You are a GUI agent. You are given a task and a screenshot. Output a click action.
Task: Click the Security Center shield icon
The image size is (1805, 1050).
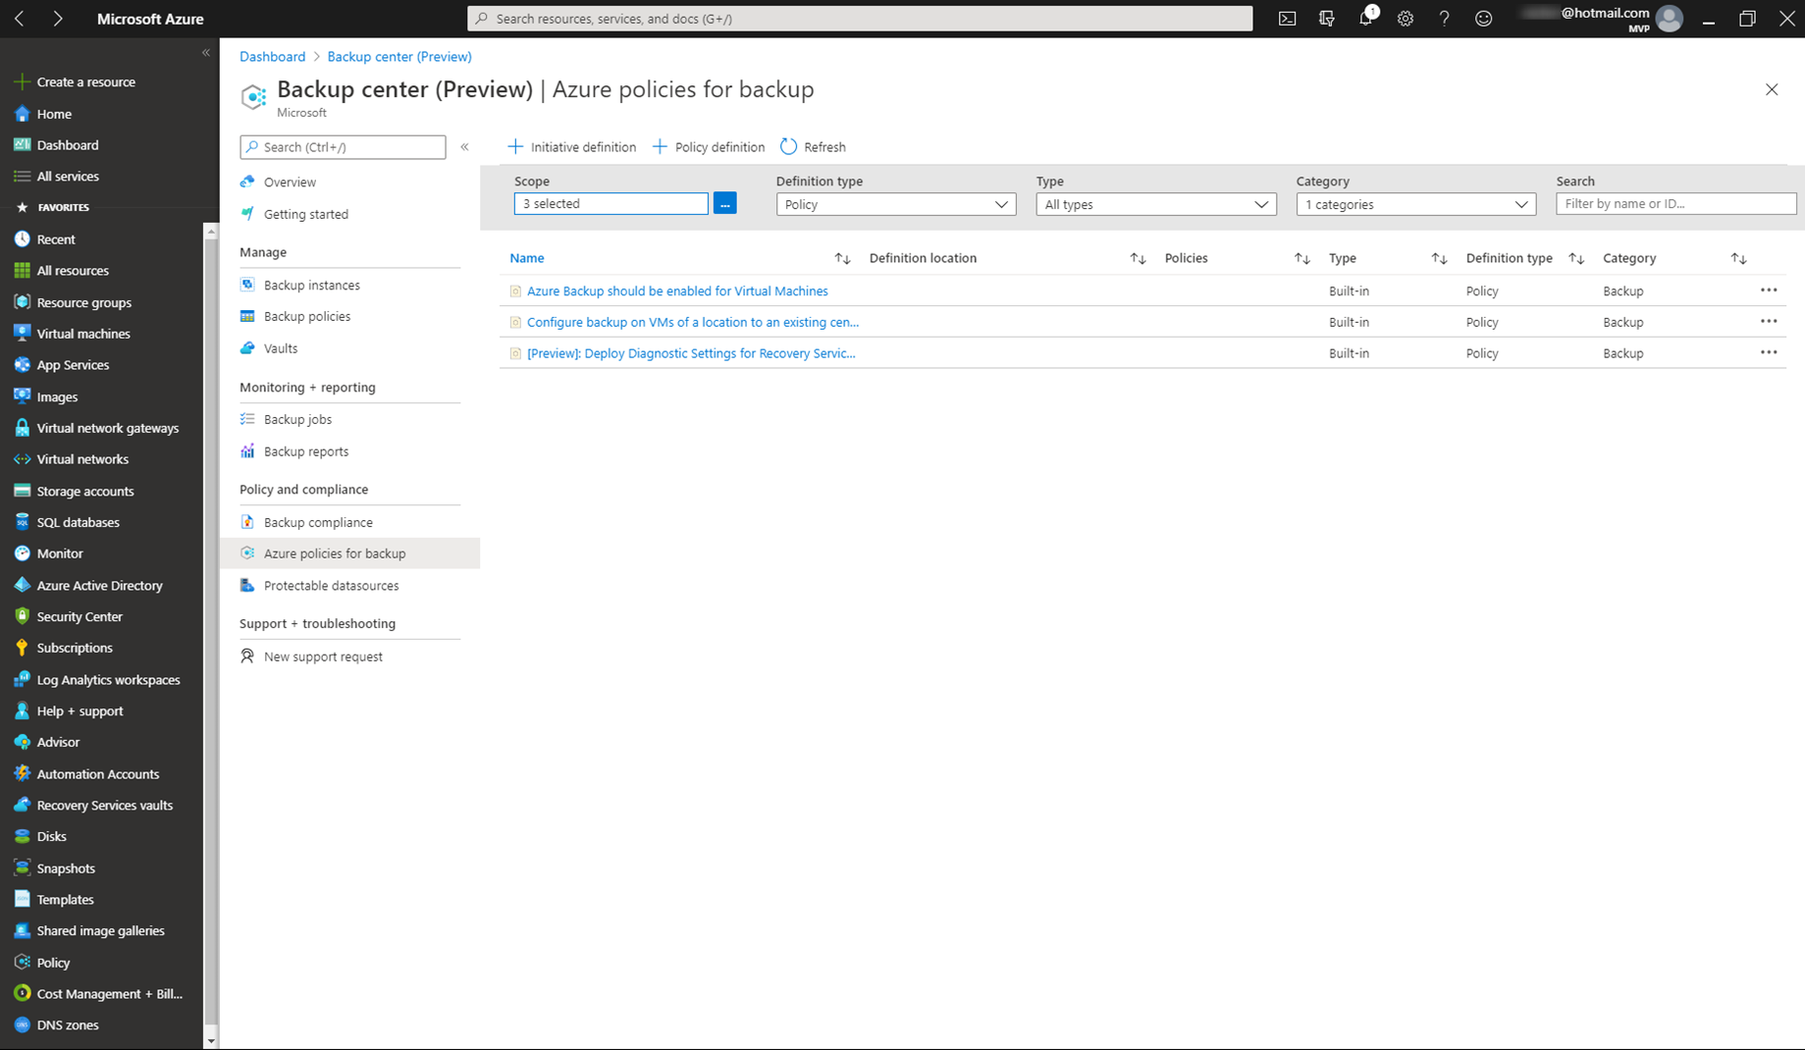(22, 616)
